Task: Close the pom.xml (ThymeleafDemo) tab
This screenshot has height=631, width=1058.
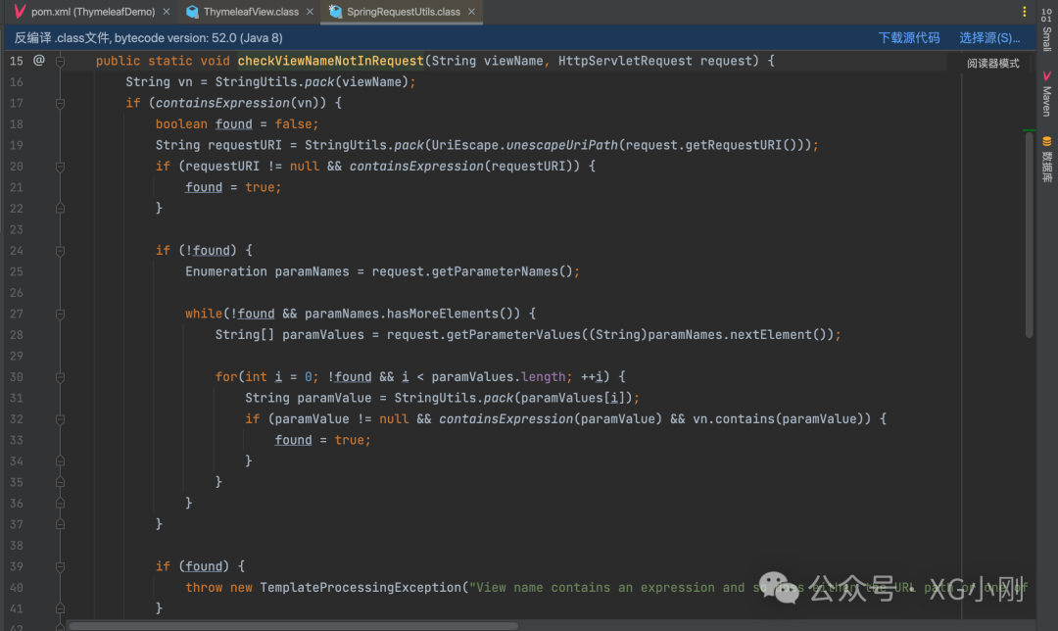Action: coord(167,12)
